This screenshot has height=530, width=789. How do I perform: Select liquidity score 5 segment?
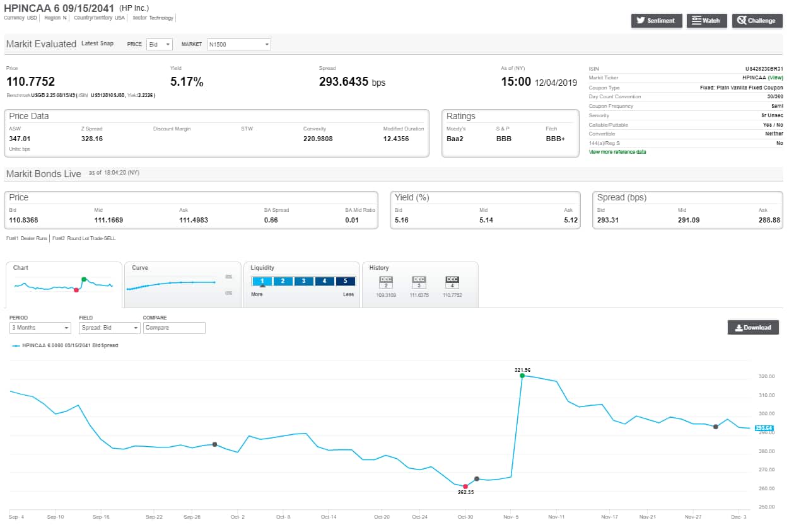(345, 281)
